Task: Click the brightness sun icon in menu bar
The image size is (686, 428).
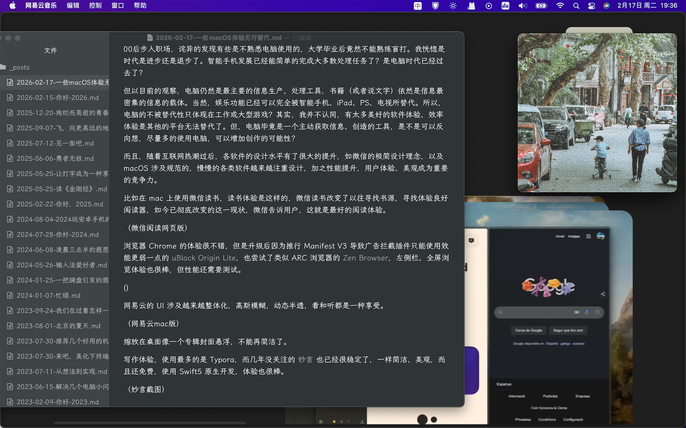Action: pos(453,6)
